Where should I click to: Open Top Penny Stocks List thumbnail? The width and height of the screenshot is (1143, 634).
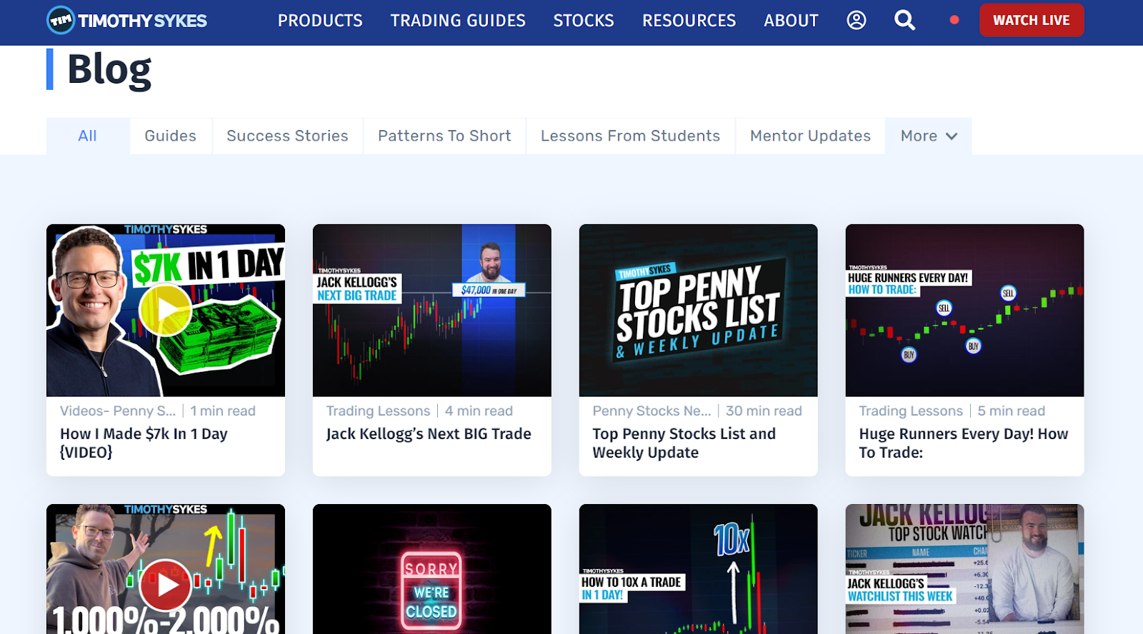tap(699, 311)
